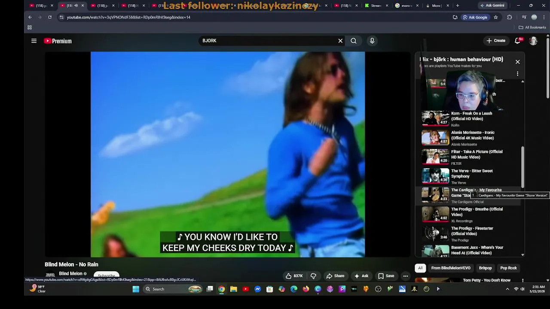Dislike the Blind Melon video
The height and width of the screenshot is (309, 550).
(313, 276)
